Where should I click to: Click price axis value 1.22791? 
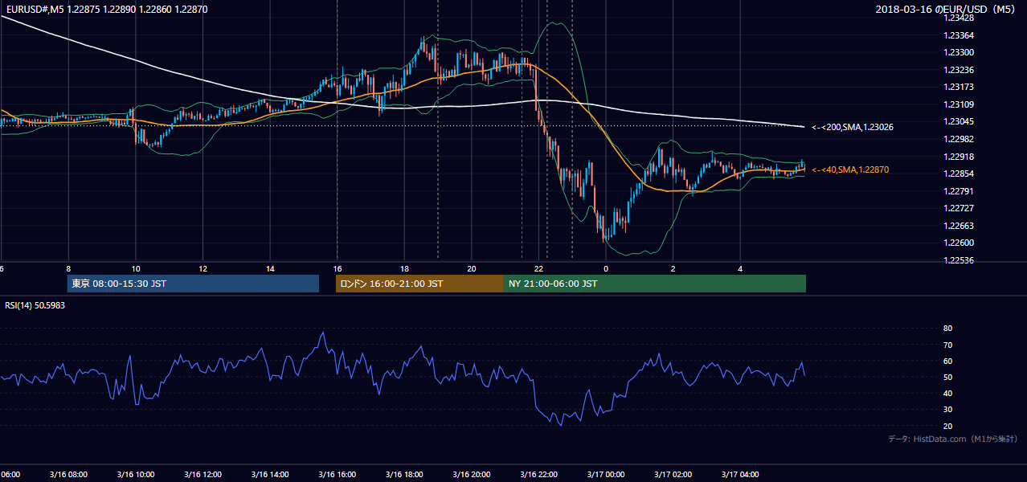[x=959, y=191]
